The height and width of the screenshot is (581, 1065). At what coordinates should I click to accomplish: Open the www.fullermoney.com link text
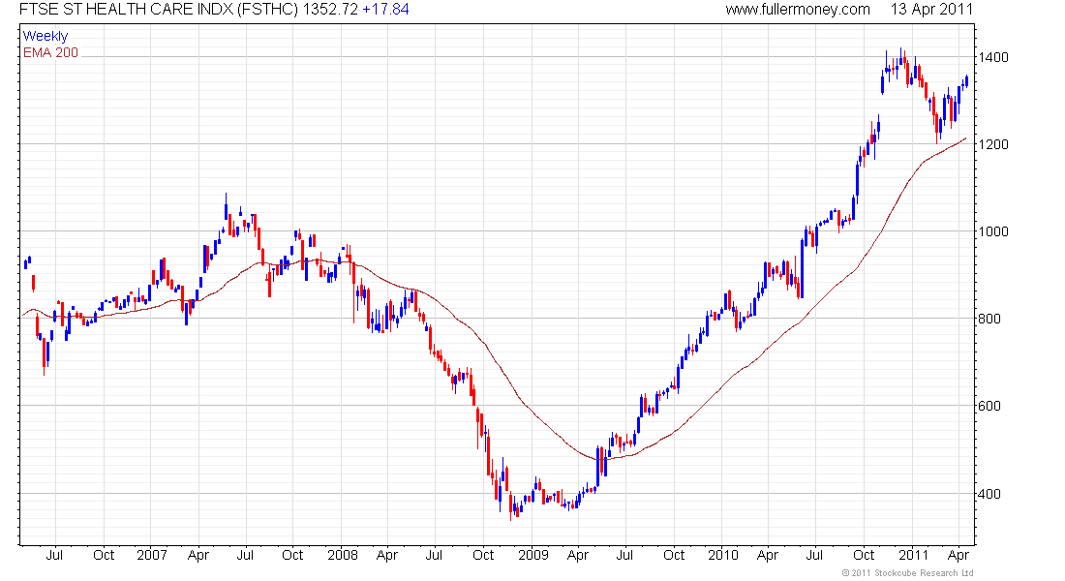798,10
